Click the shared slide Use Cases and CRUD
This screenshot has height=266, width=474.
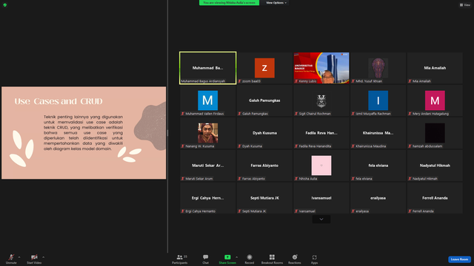(84, 133)
